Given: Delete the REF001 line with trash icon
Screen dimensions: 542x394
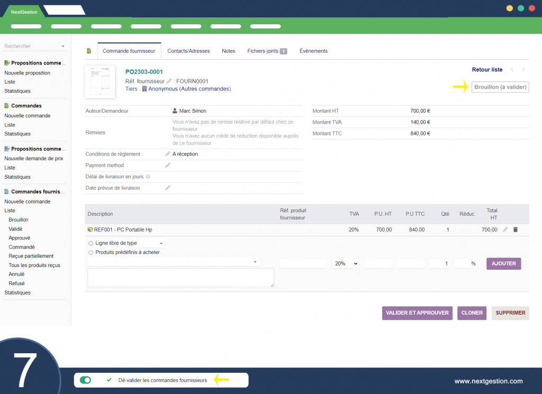Looking at the screenshot, I should coord(516,230).
